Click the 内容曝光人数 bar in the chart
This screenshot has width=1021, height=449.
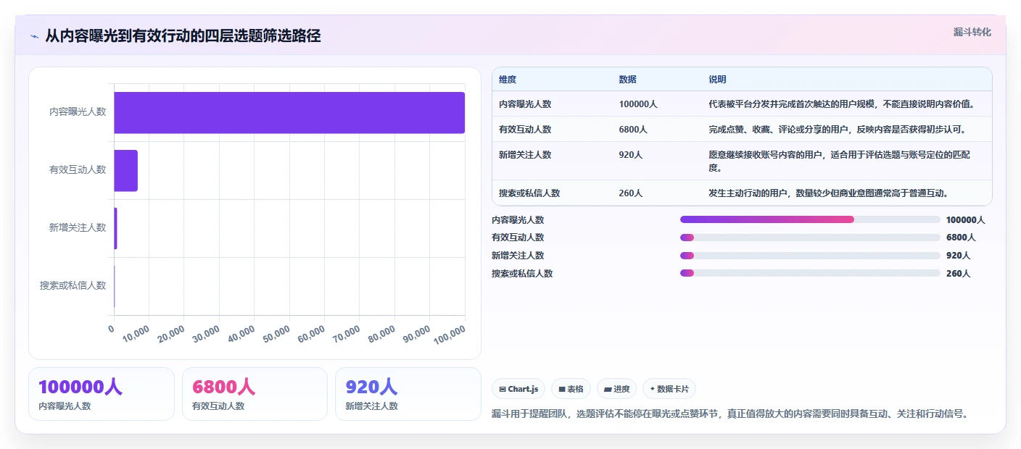[289, 112]
